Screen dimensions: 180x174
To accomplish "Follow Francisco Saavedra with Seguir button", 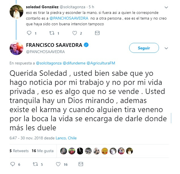I will click(x=144, y=48).
